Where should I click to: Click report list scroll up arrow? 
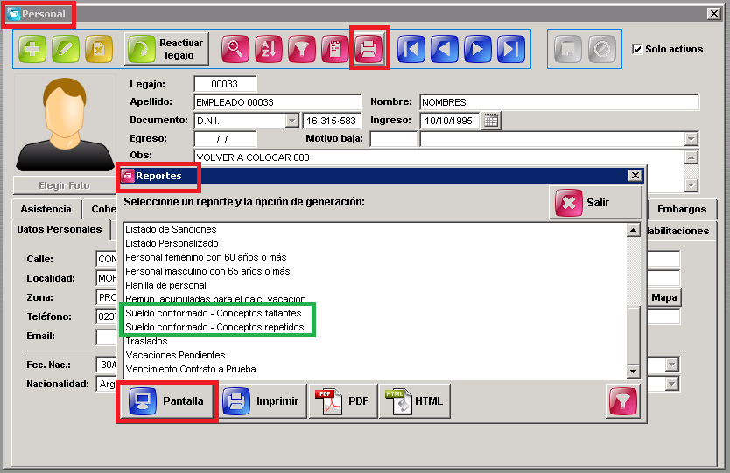(x=633, y=230)
